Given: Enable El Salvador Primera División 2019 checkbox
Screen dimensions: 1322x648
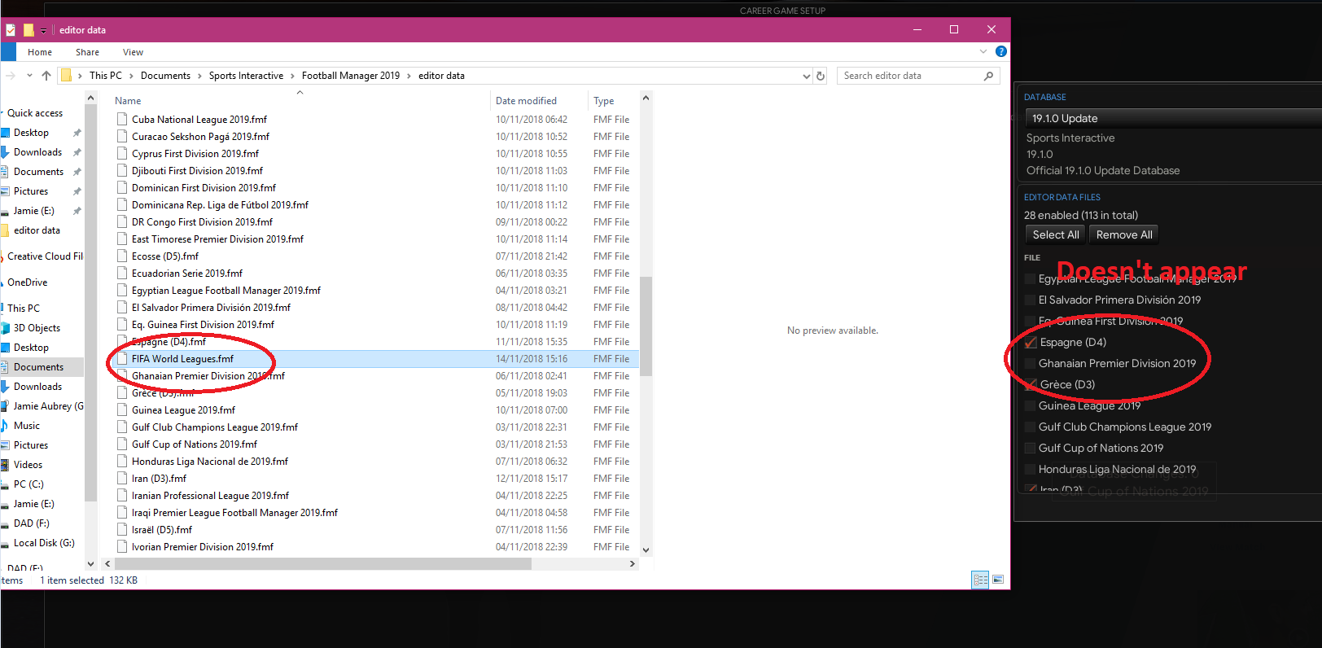Looking at the screenshot, I should (x=1031, y=300).
